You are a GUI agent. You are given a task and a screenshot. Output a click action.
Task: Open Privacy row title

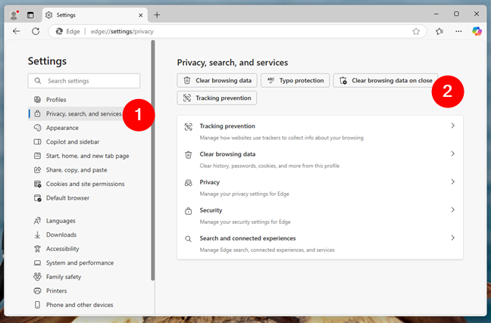(209, 182)
